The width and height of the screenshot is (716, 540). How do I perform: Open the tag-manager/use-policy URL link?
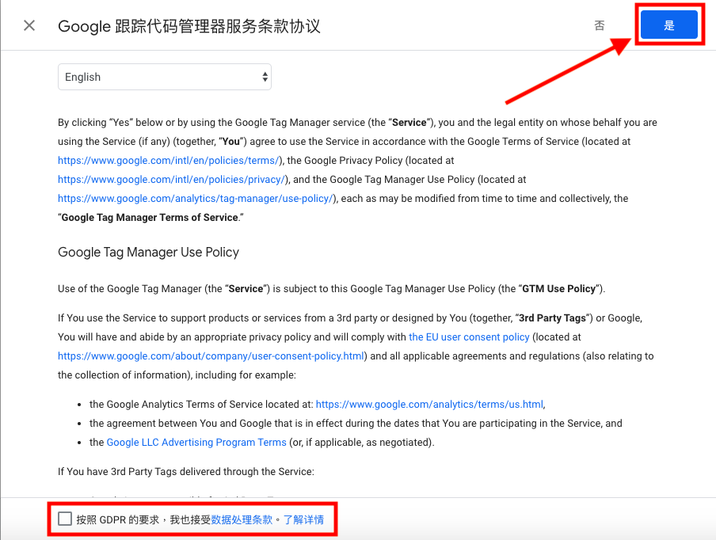[196, 199]
